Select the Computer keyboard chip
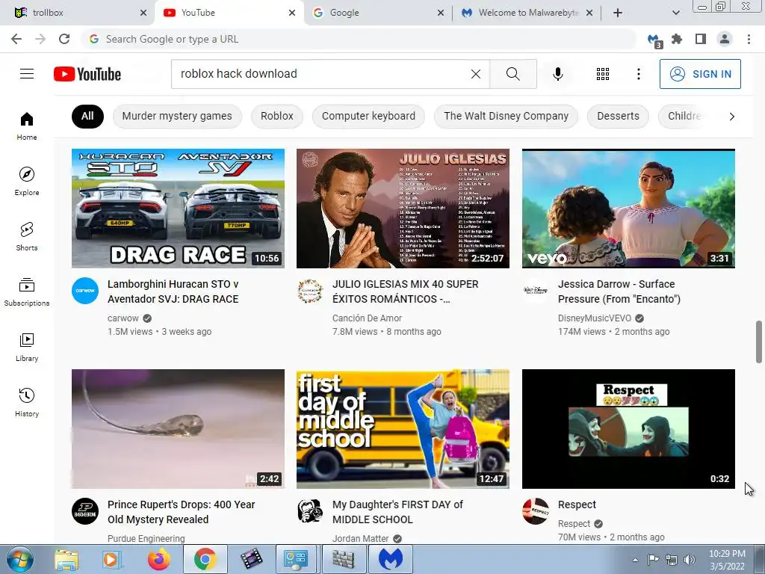Image resolution: width=765 pixels, height=574 pixels. [x=368, y=116]
